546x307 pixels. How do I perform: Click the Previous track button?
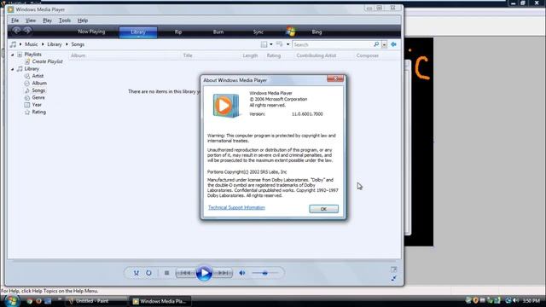[185, 273]
